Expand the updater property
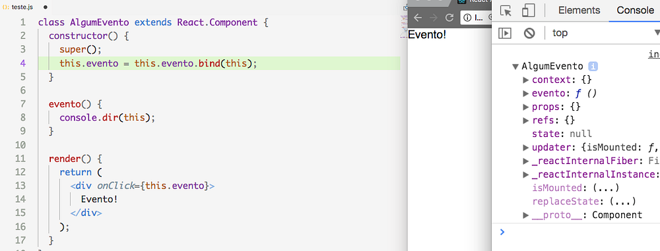660x251 pixels. click(x=526, y=147)
